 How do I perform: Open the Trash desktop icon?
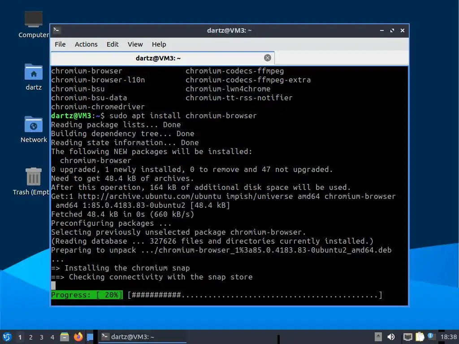click(x=32, y=181)
